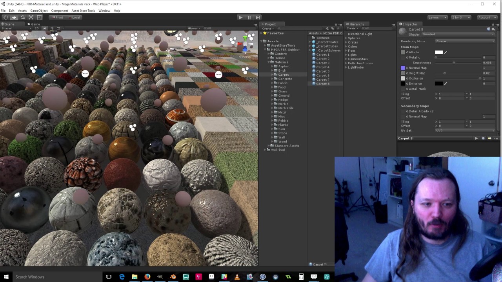Click the Tiling X field under Main Maps
The width and height of the screenshot is (502, 282).
click(451, 94)
